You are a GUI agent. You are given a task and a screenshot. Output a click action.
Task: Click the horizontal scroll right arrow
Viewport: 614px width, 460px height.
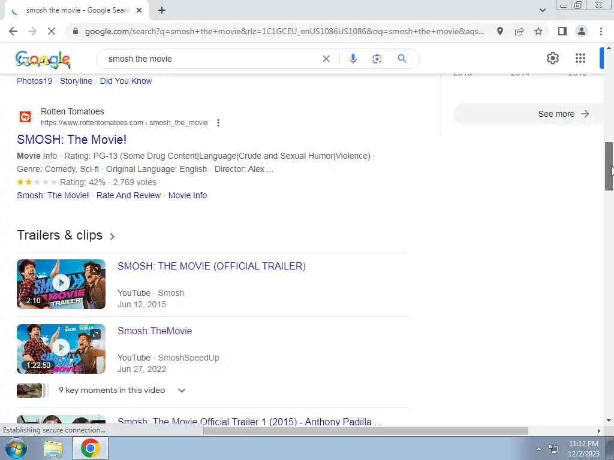coord(599,431)
